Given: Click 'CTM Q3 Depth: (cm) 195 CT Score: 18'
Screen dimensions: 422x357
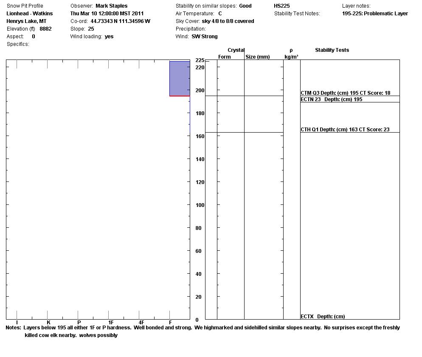Looking at the screenshot, I should click(x=345, y=93).
